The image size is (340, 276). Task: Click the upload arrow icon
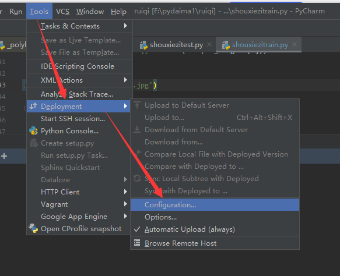(137, 105)
